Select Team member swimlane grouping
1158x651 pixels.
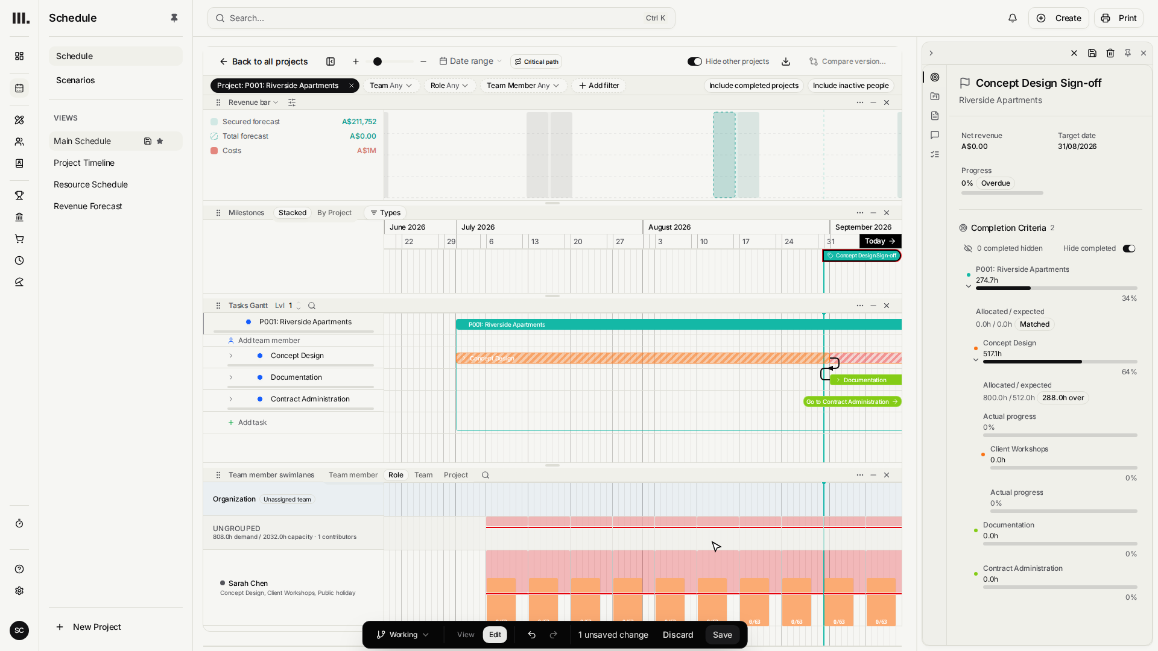[353, 475]
